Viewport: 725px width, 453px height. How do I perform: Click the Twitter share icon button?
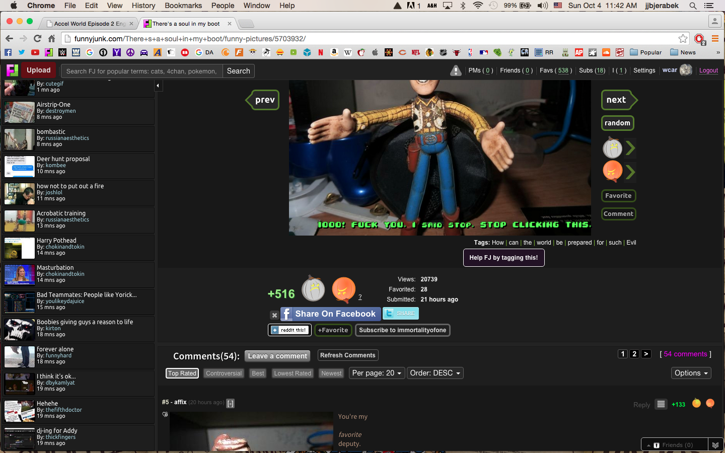(400, 314)
